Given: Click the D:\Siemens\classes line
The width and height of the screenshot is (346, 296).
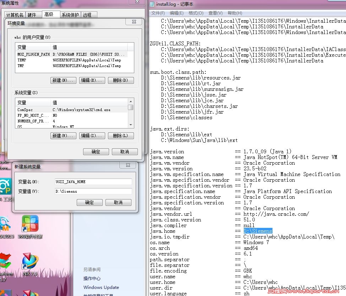Looking at the screenshot, I should click(x=186, y=118).
